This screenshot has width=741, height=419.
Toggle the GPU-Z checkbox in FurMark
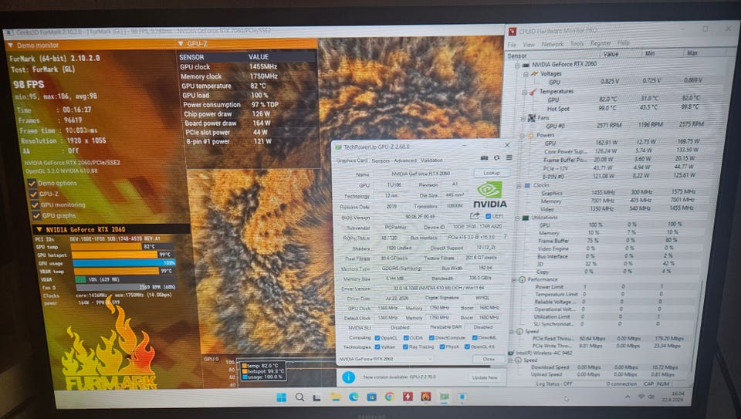click(33, 194)
